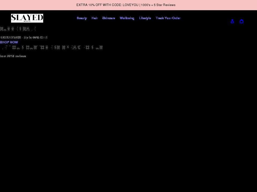Image resolution: width=257 pixels, height=192 pixels.
Task: Click the SLAYED Beauty logo
Action: (x=27, y=18)
